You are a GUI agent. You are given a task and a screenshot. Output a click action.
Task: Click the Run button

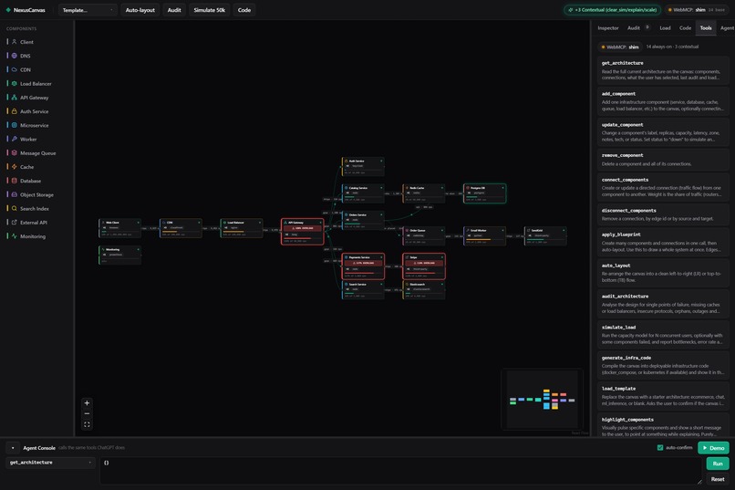[x=718, y=464]
